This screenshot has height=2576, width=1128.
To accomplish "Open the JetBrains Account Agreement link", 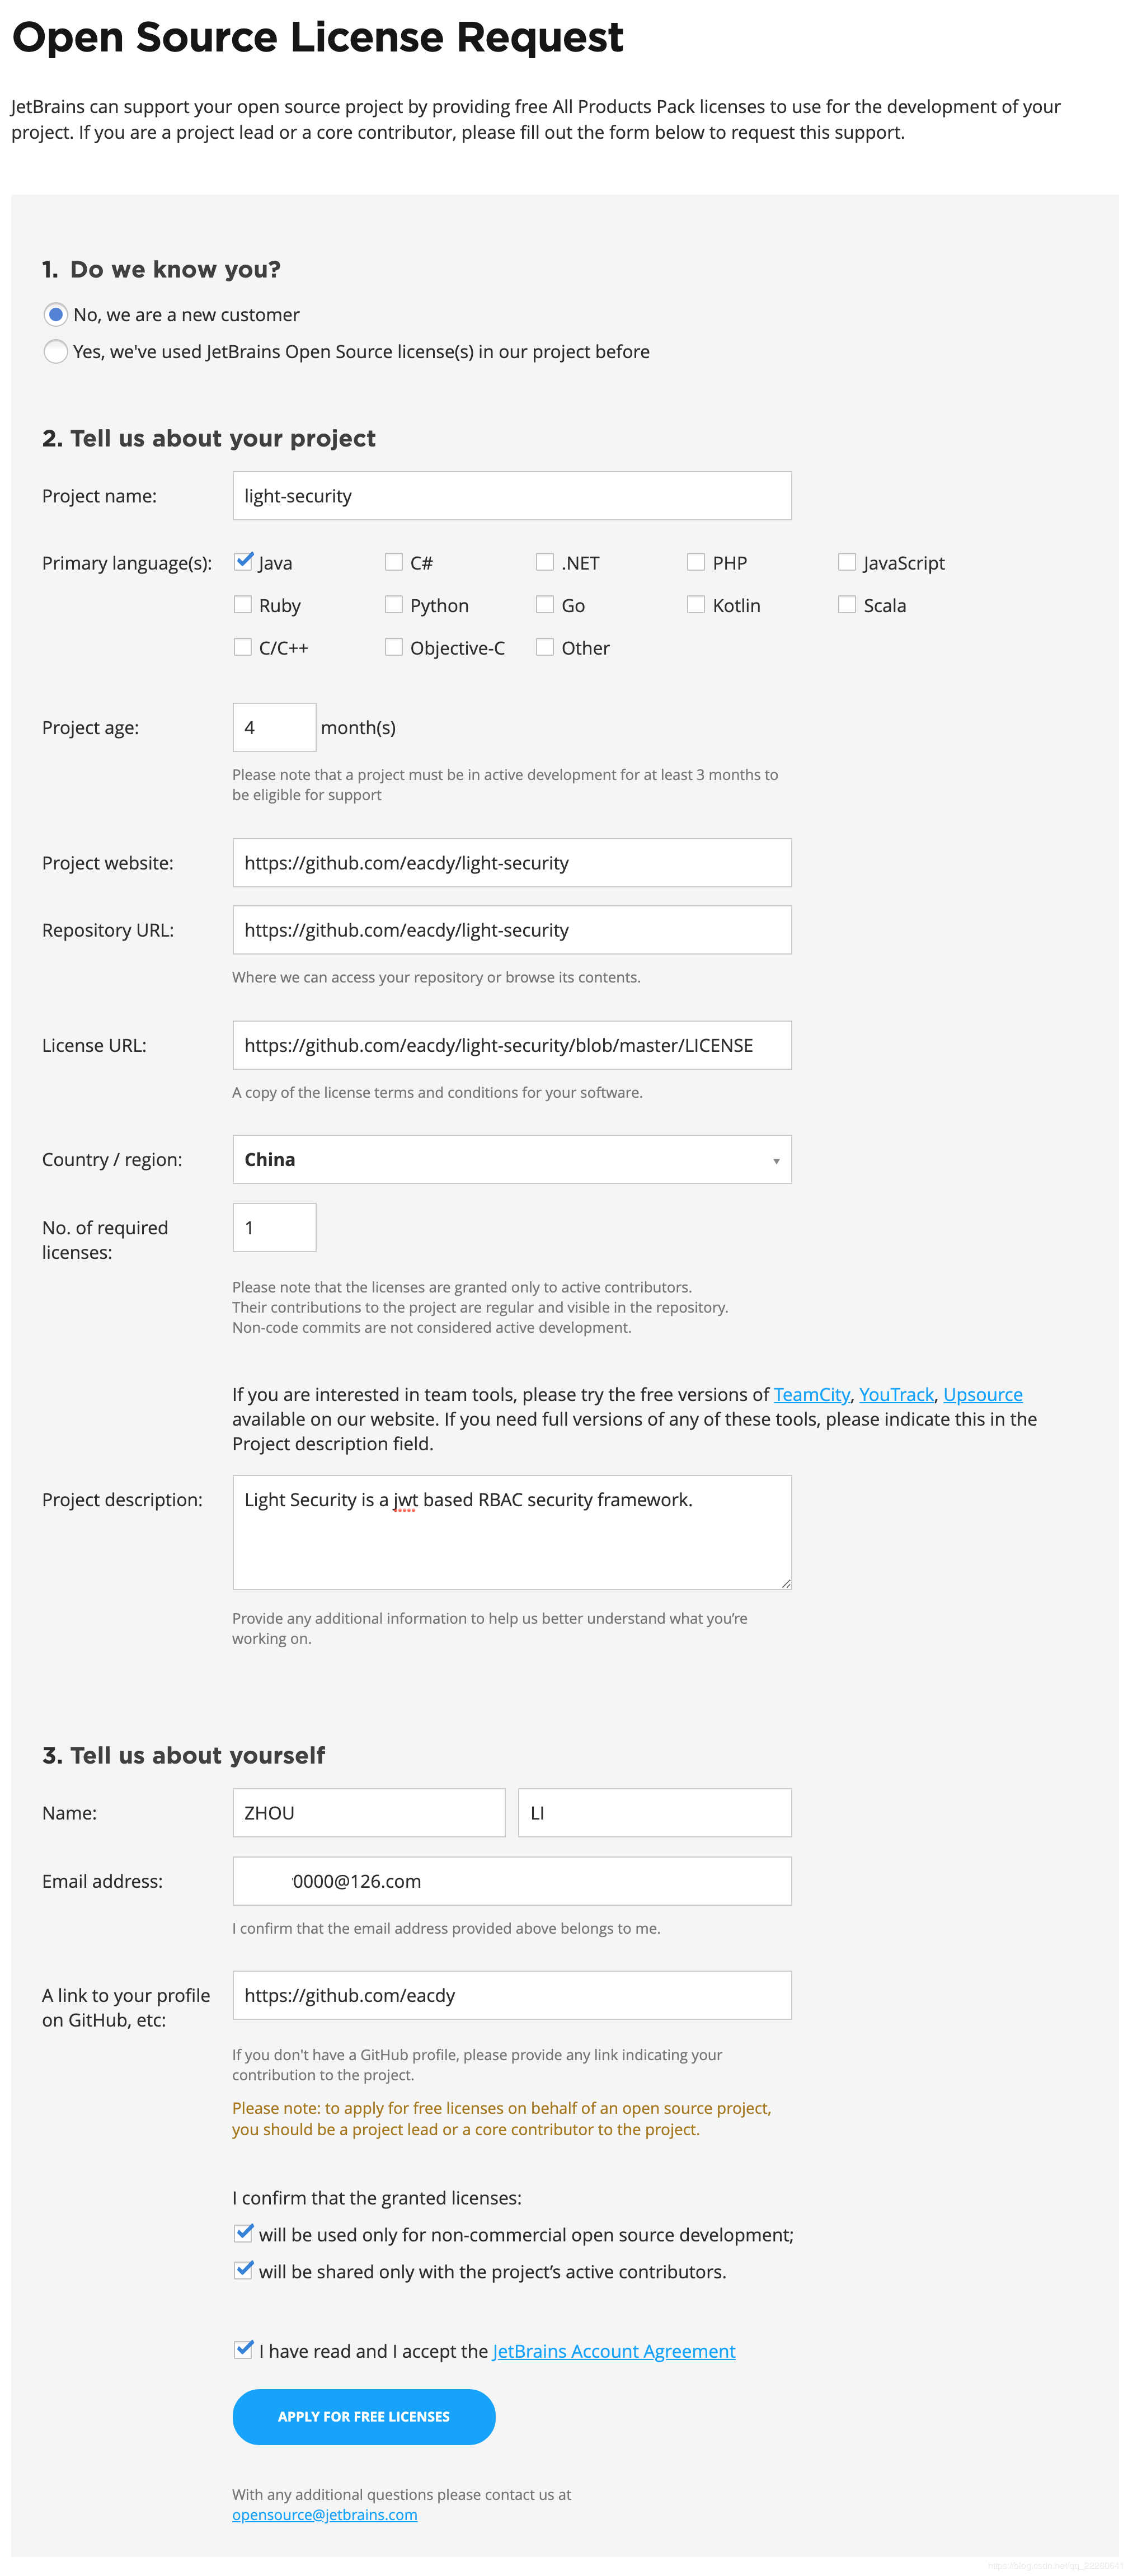I will coord(614,2351).
